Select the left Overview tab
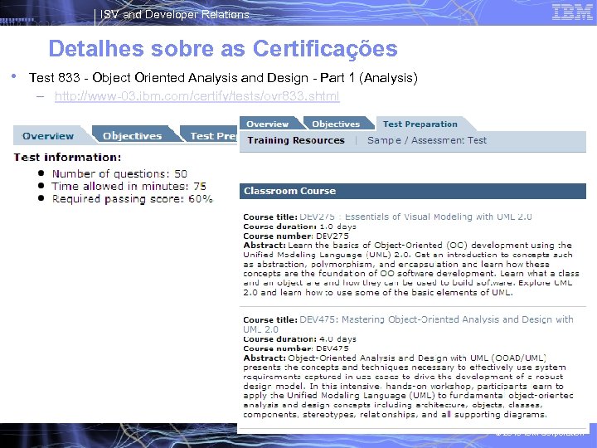This screenshot has width=597, height=448. click(x=48, y=135)
